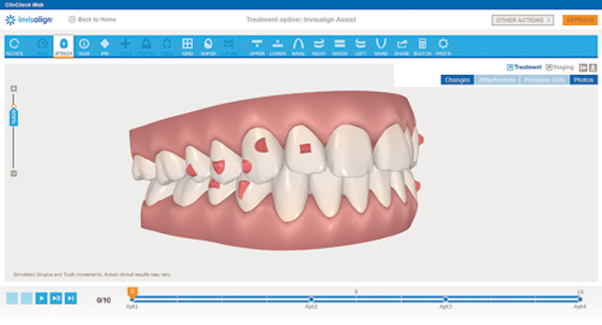This screenshot has width=602, height=325.
Task: Toggle the Treatment checkbox
Action: 510,67
